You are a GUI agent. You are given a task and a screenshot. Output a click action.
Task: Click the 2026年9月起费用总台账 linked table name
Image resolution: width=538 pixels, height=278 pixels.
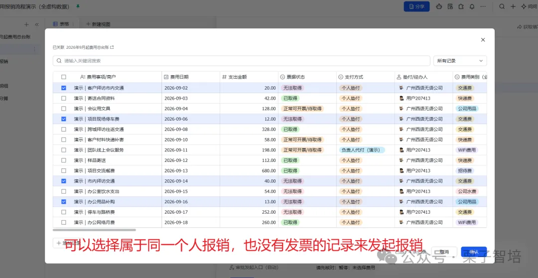pyautogui.click(x=87, y=47)
